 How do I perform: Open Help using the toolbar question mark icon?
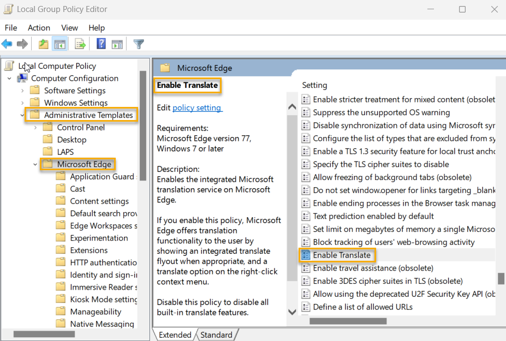tap(101, 44)
